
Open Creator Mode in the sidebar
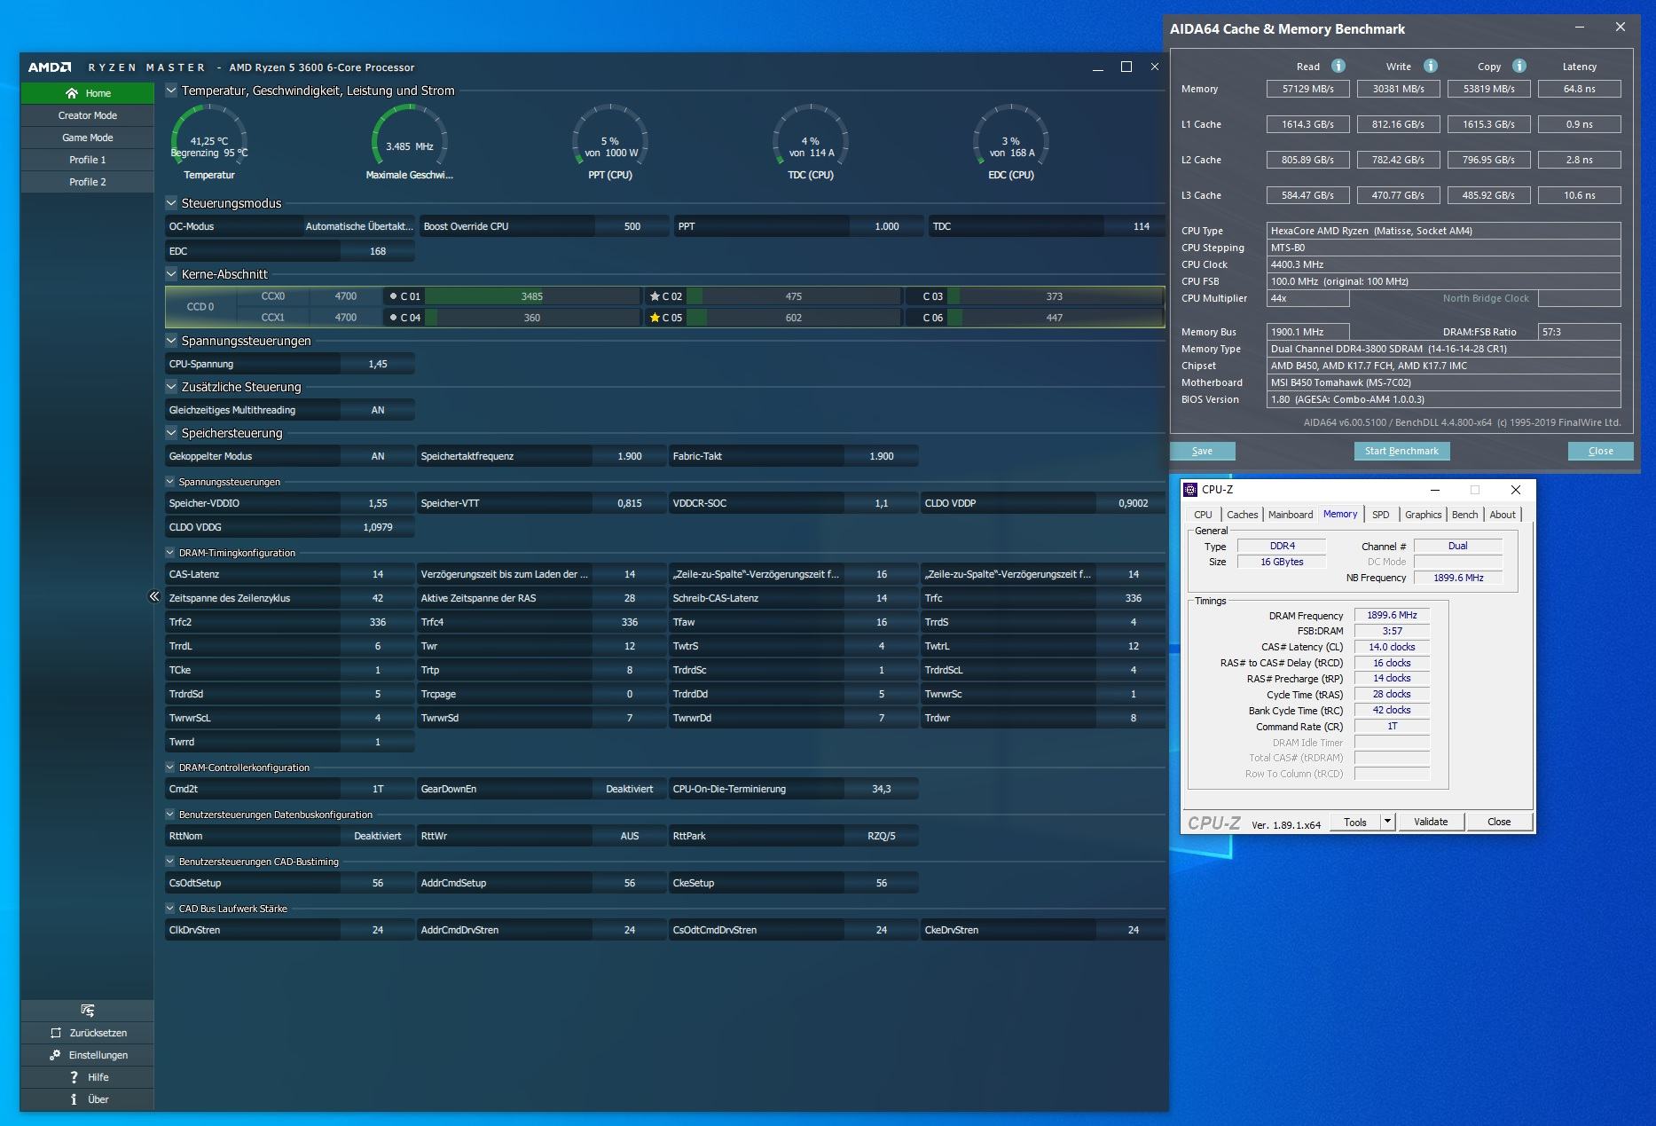point(87,115)
